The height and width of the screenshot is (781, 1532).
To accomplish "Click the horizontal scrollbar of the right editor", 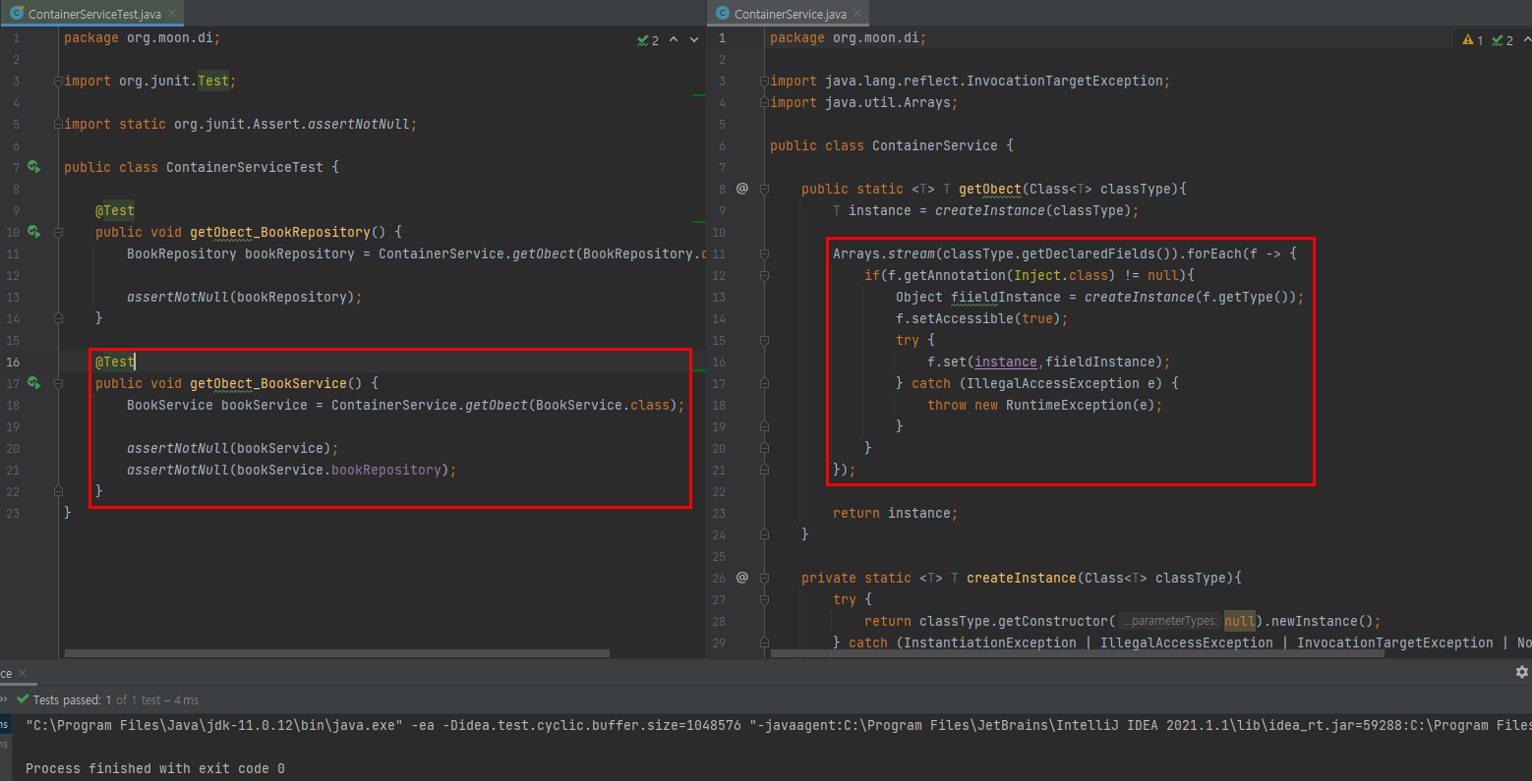I will [1077, 653].
